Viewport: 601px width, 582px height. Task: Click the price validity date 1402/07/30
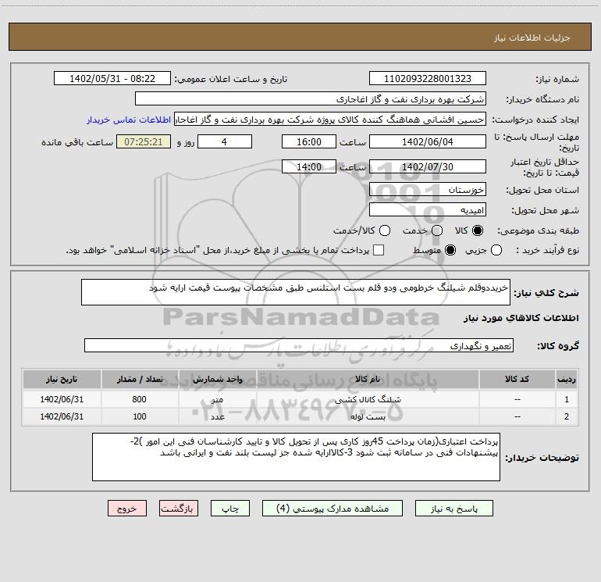[428, 166]
